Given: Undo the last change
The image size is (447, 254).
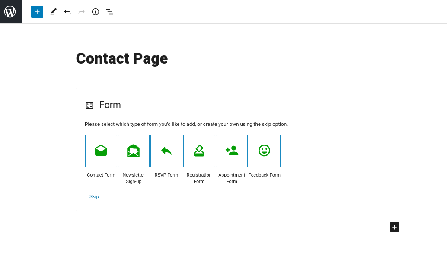Looking at the screenshot, I should 67,12.
